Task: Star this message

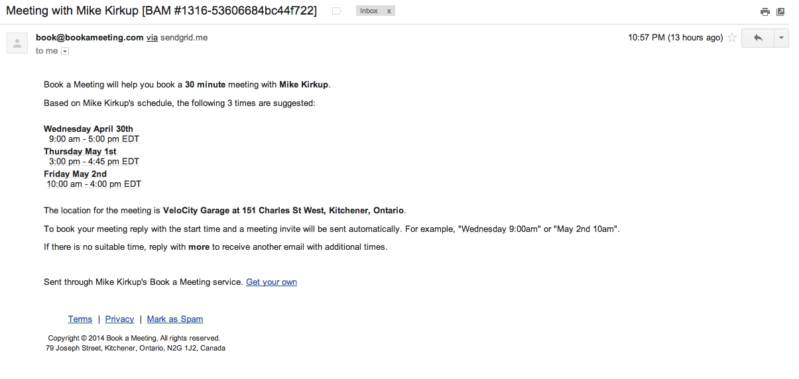Action: click(732, 38)
